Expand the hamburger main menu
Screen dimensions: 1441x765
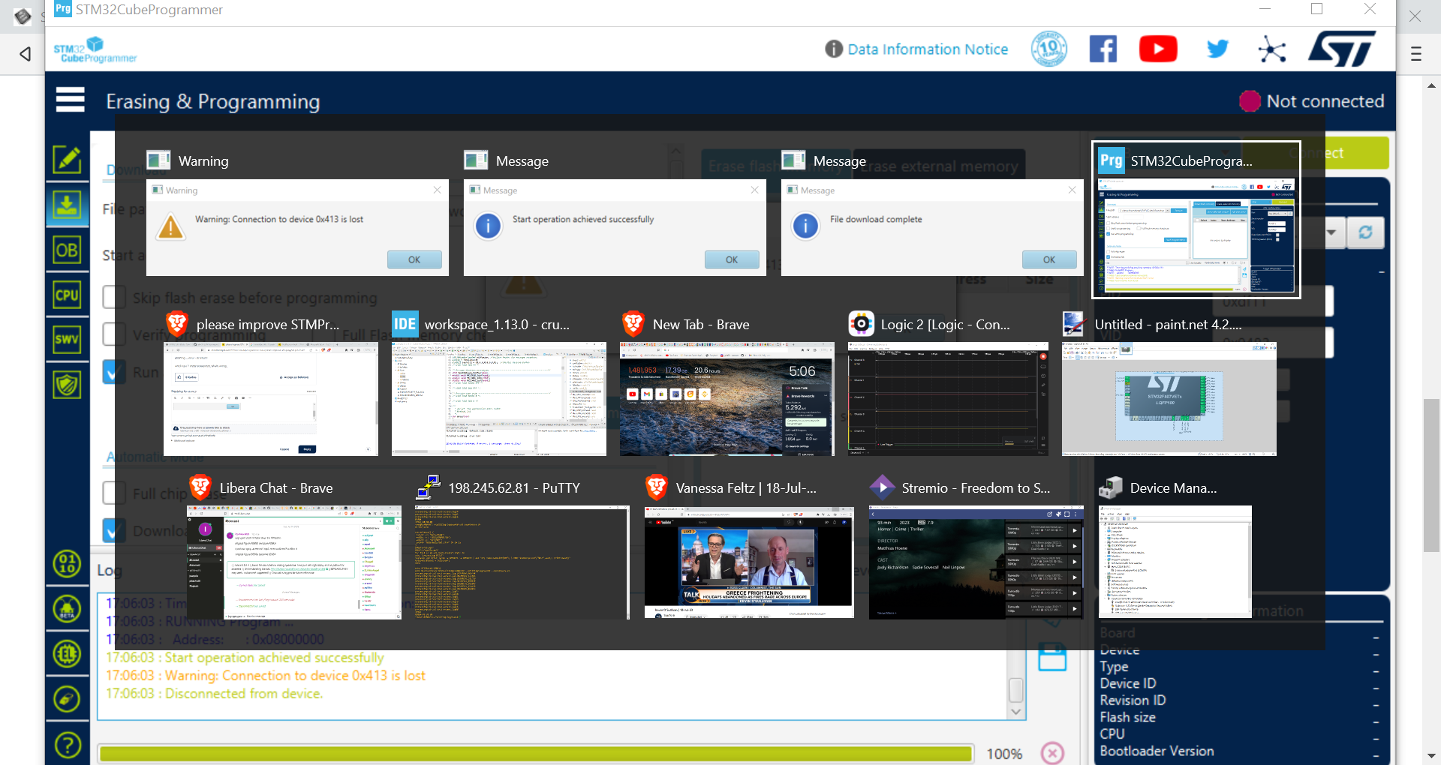pos(71,99)
